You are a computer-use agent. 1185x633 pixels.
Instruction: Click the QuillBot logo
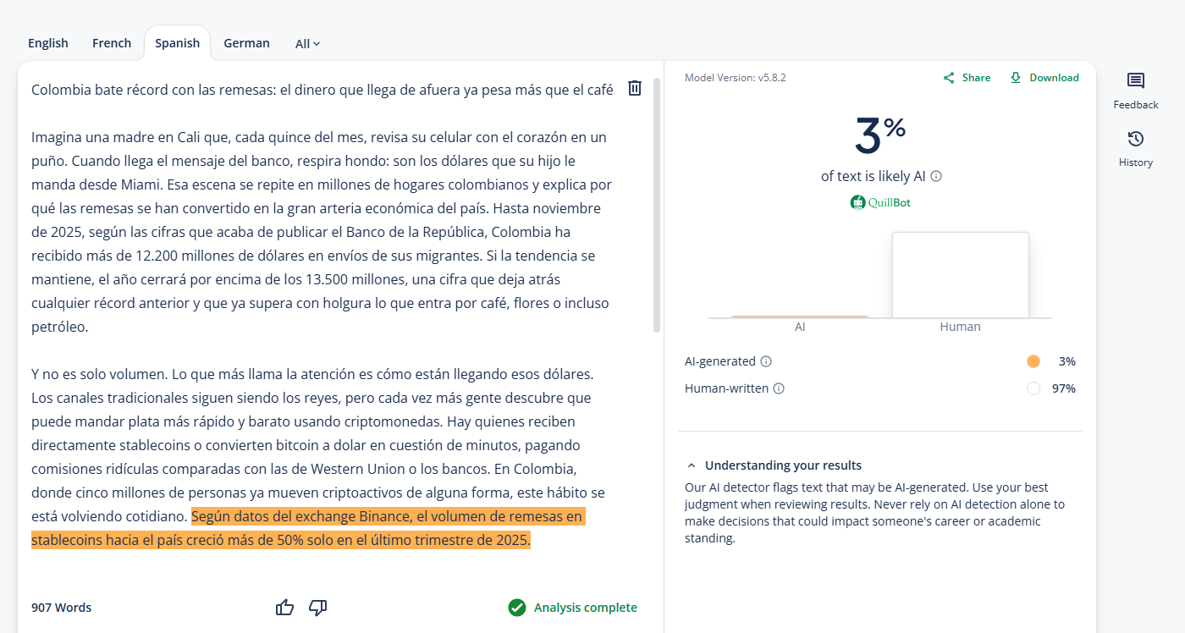(880, 202)
